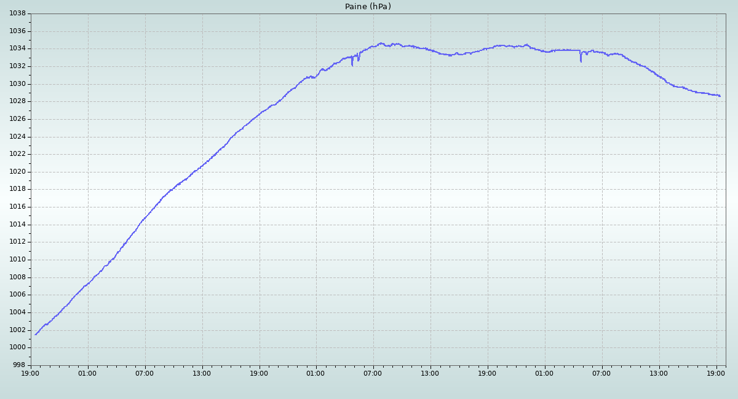This screenshot has width=738, height=399.
Task: Select the first 01:00 time axis label
Action: coord(87,373)
